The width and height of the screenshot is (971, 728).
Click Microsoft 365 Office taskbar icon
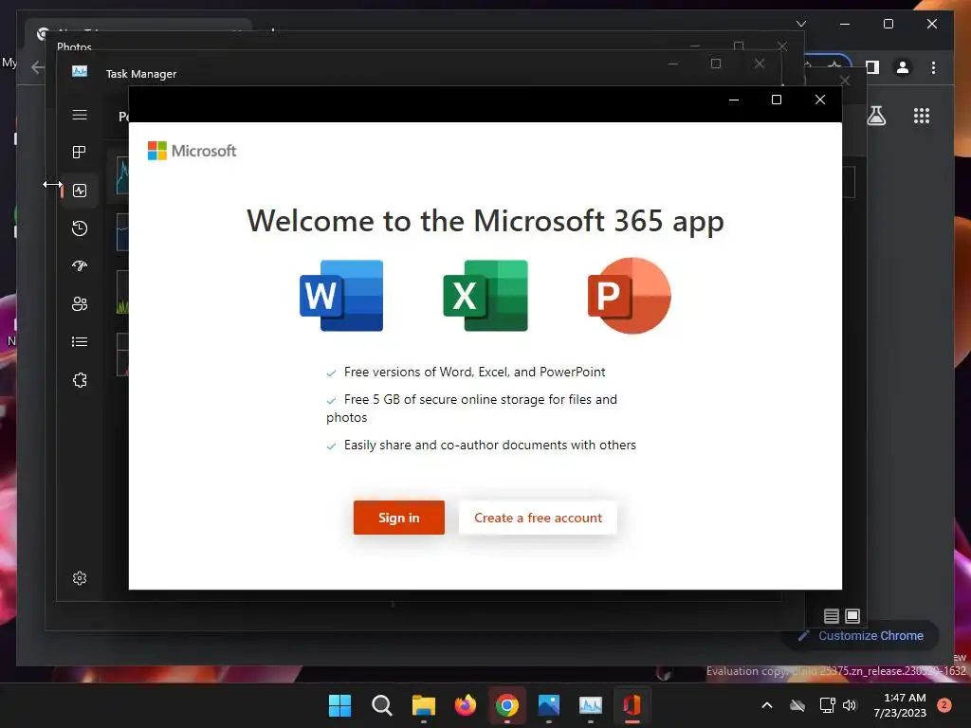pos(632,705)
